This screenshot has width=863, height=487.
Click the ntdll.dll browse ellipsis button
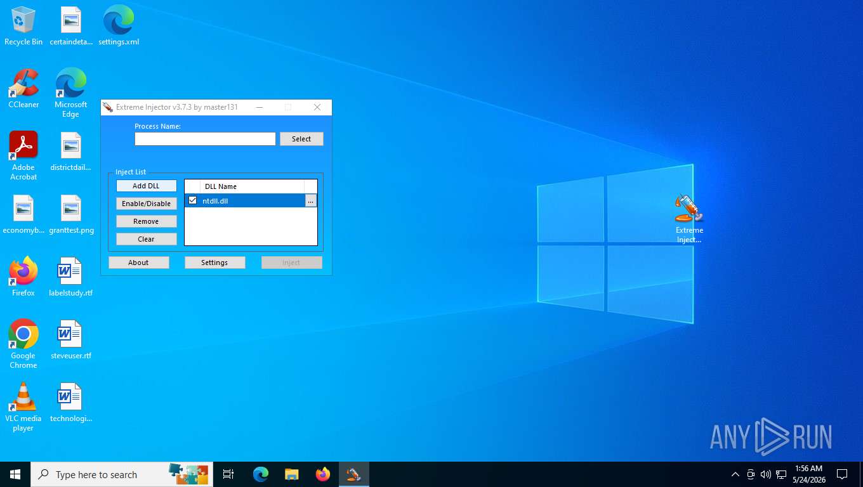click(310, 201)
